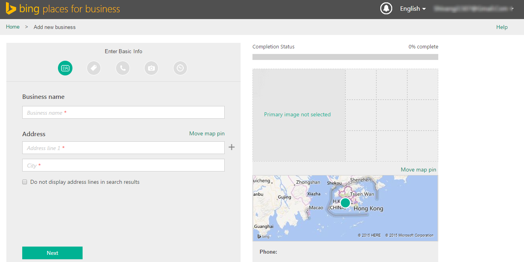
Task: Open the blurred account email menu
Action: [474, 8]
